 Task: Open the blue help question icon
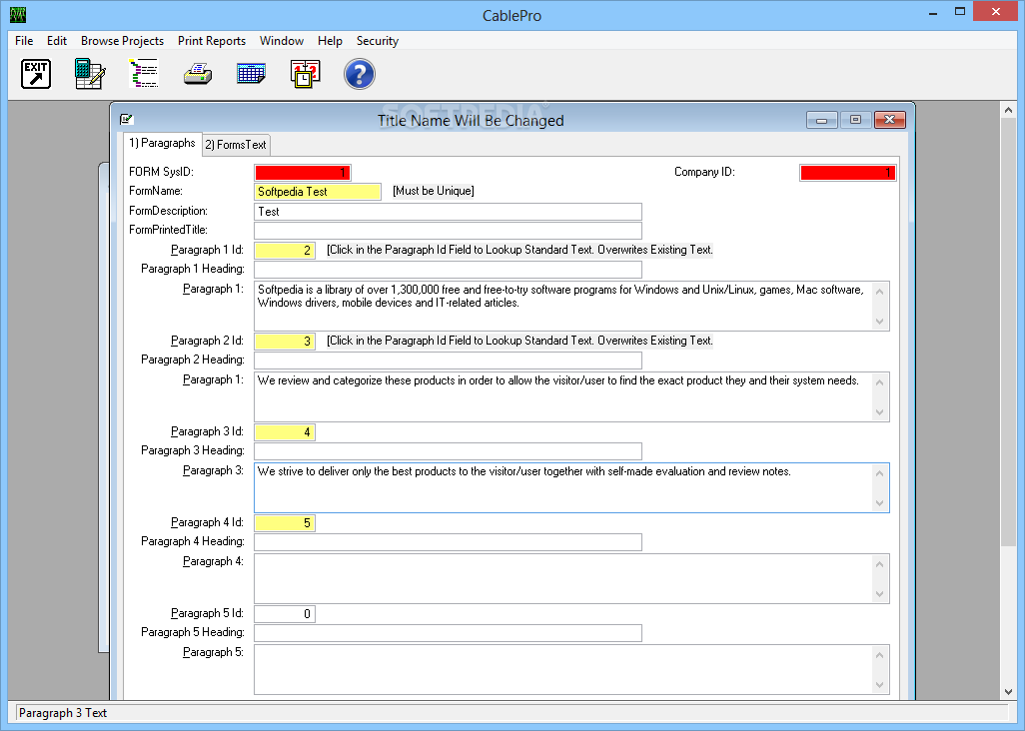(360, 74)
